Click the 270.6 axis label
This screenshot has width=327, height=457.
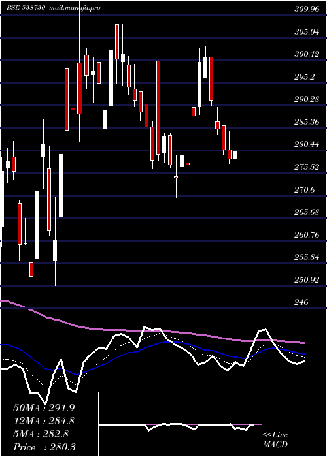305,190
